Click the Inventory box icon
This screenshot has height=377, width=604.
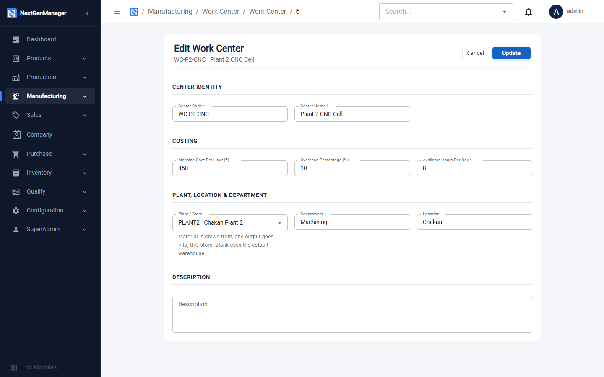[x=16, y=173]
